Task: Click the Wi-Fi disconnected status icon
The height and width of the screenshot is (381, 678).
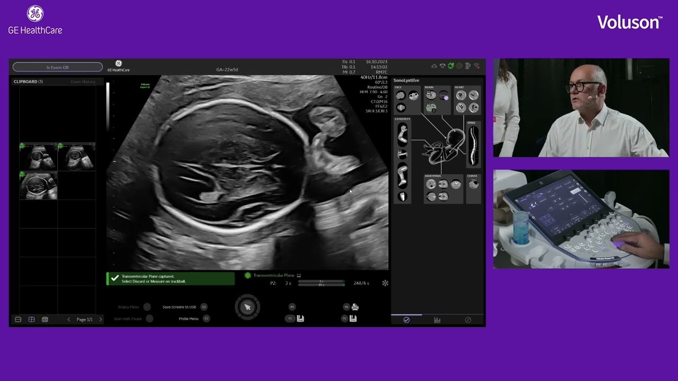Action: 476,66
